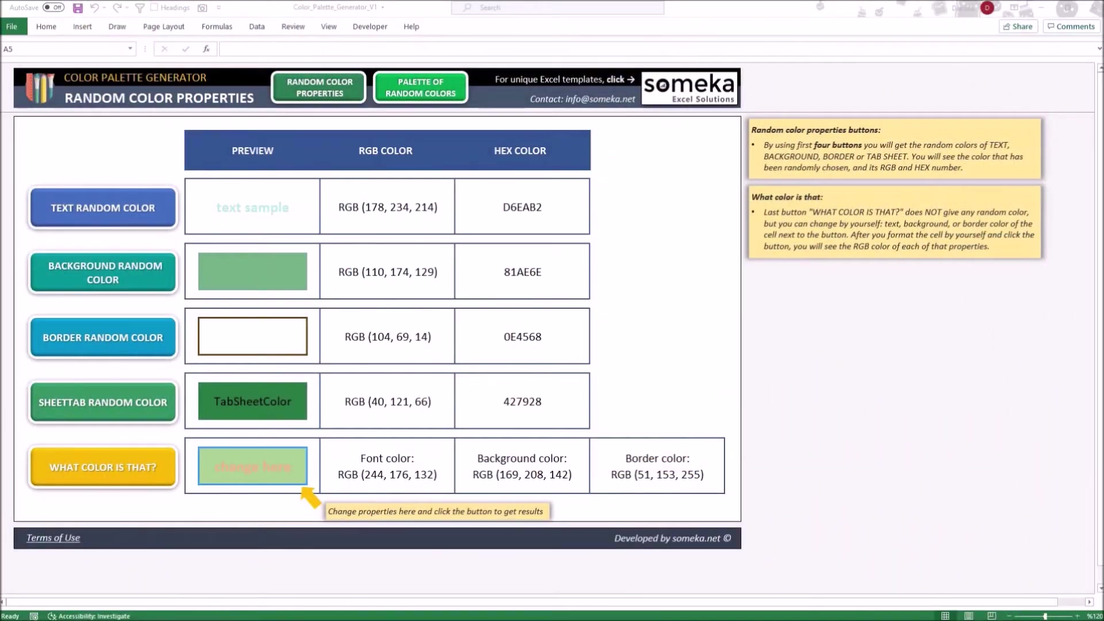Viewport: 1104px width, 621px height.
Task: Redo the last action
Action: tap(117, 7)
